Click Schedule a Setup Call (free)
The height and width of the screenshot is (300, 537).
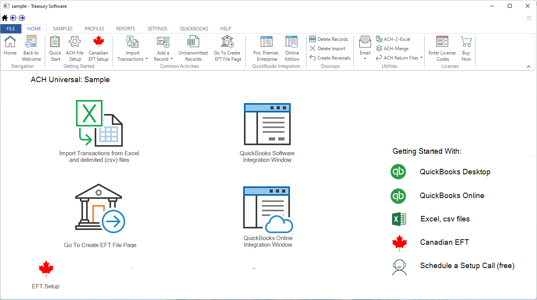[467, 266]
